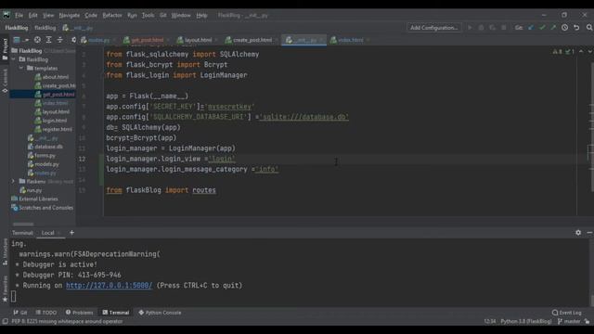Open the Python Console tool window

[x=160, y=313]
